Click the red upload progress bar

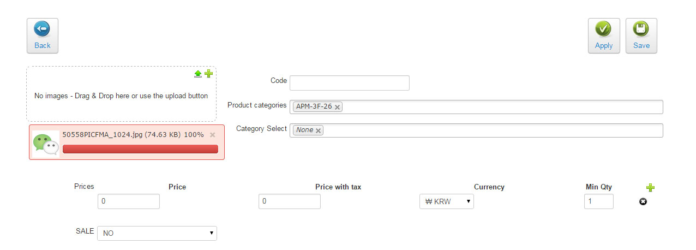pos(140,149)
